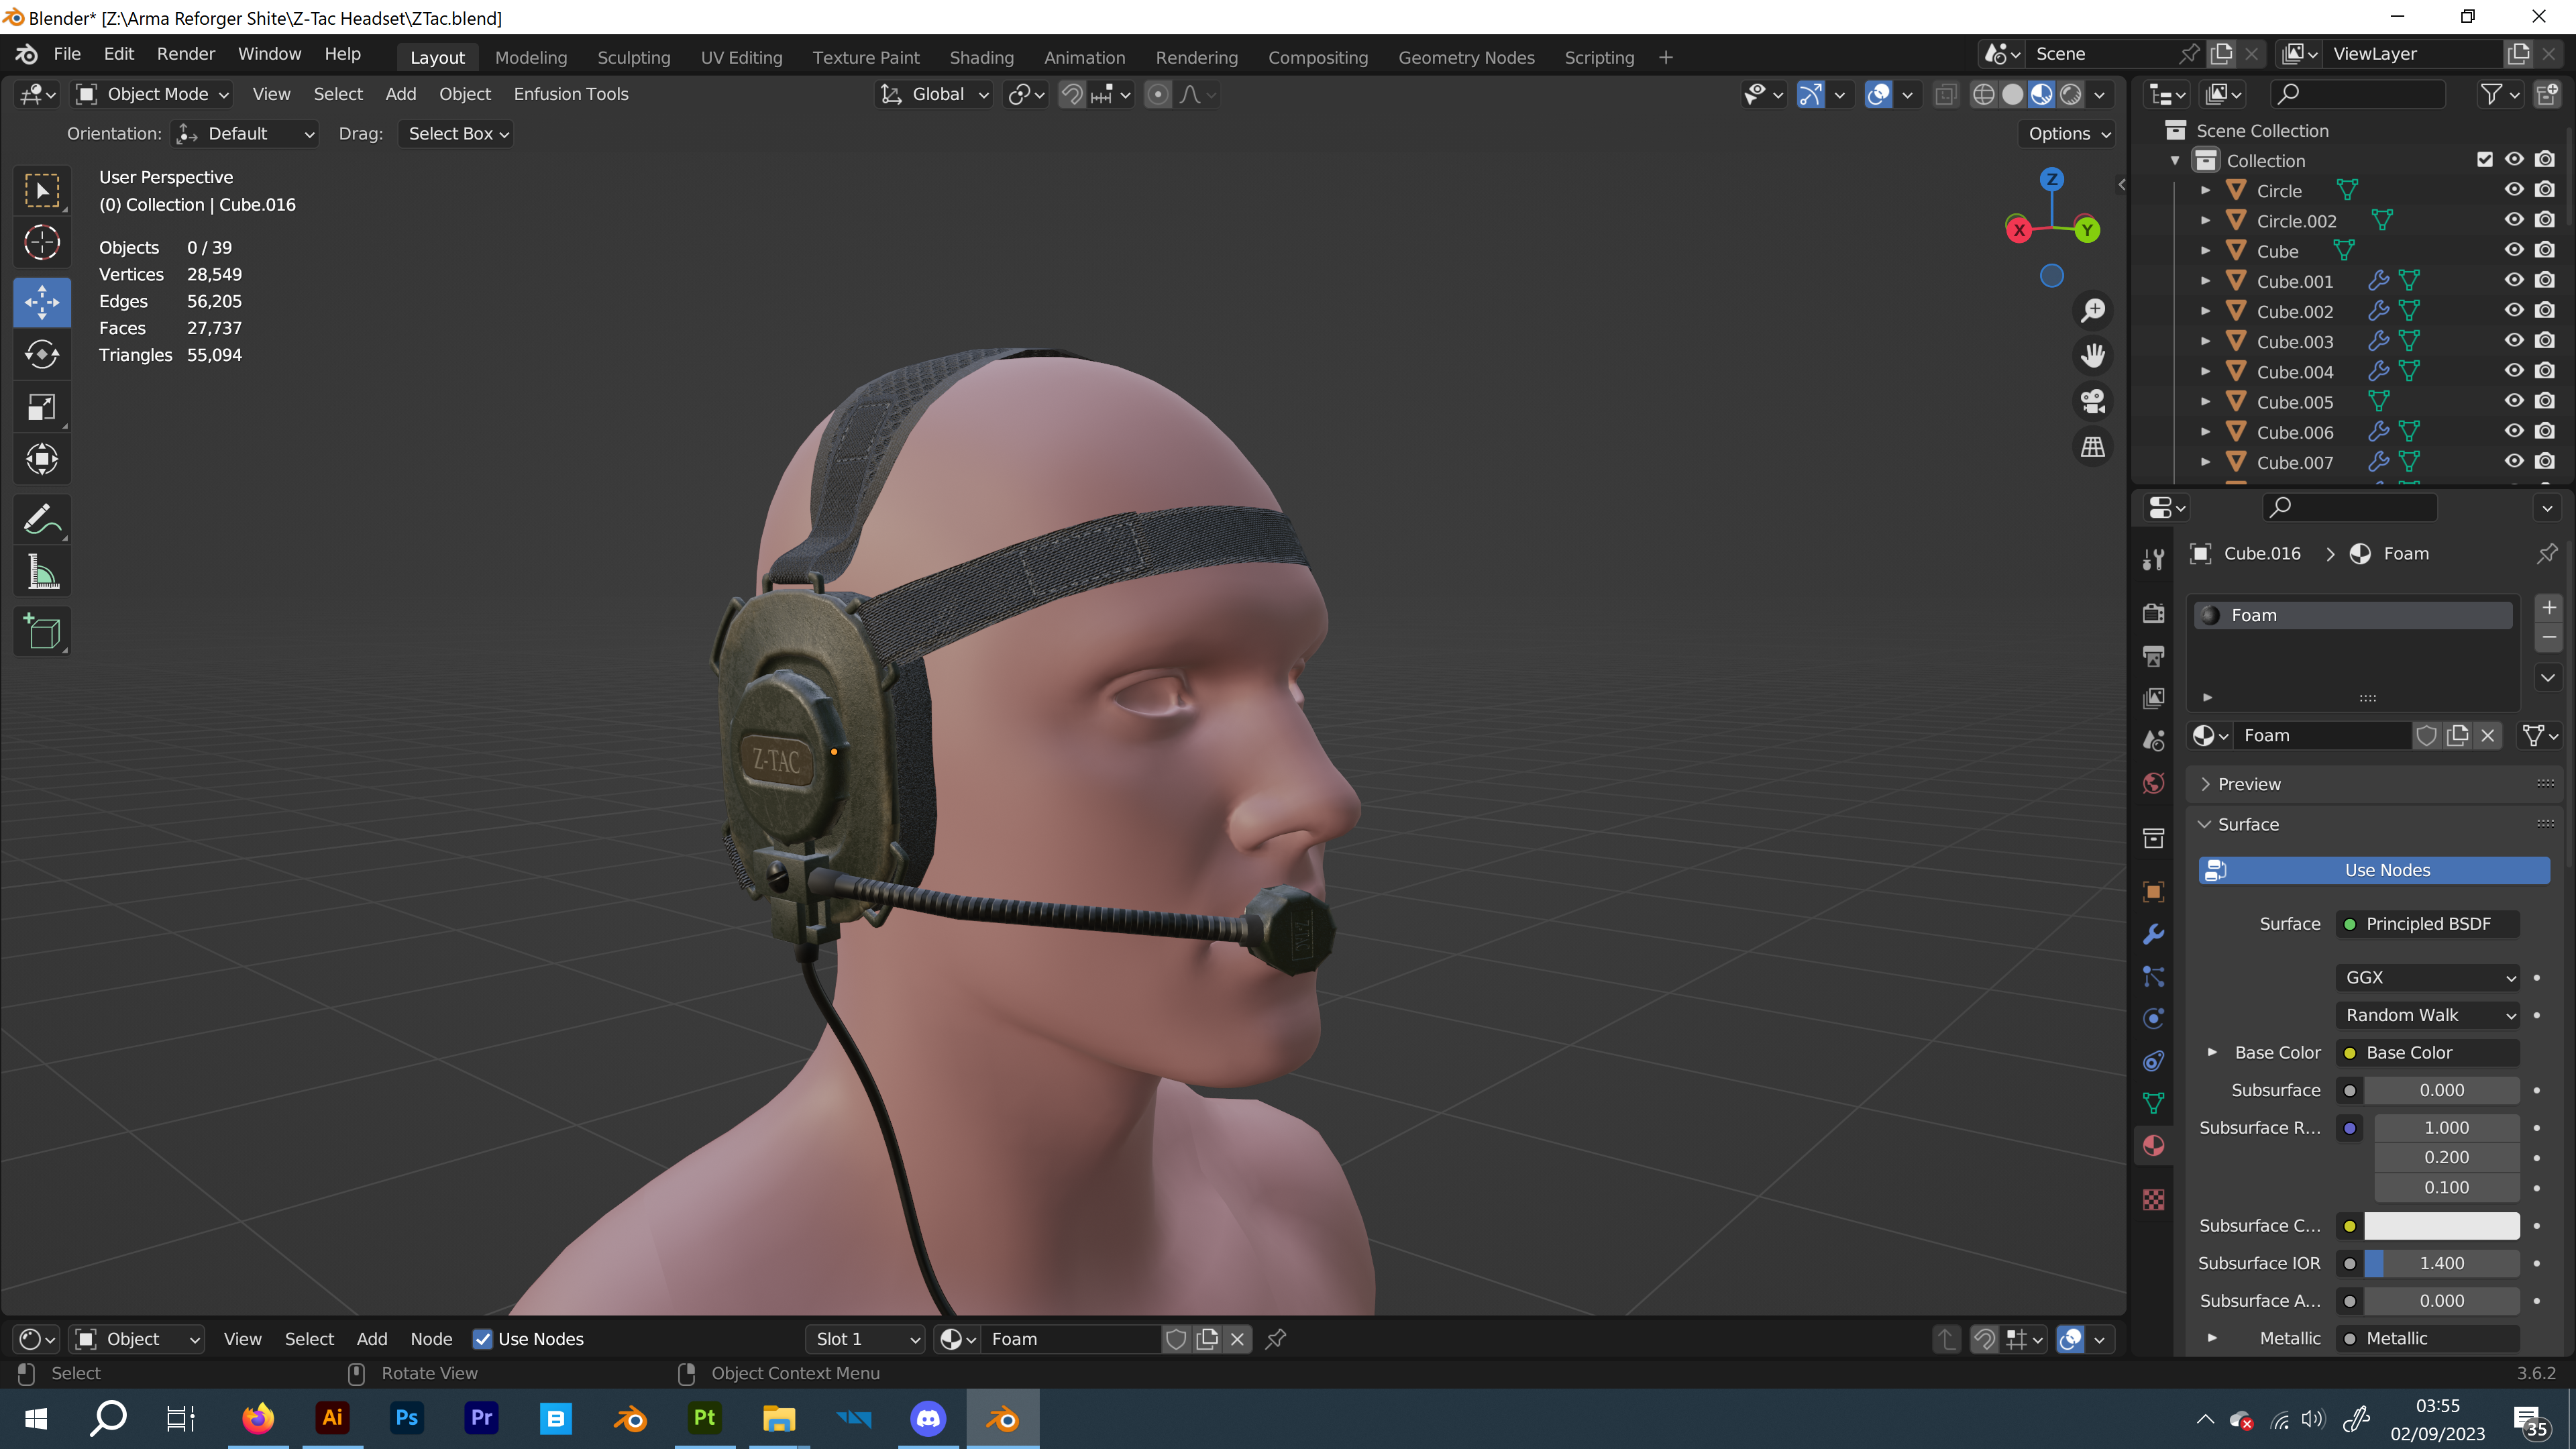Activate the Rotate tool

tap(42, 354)
